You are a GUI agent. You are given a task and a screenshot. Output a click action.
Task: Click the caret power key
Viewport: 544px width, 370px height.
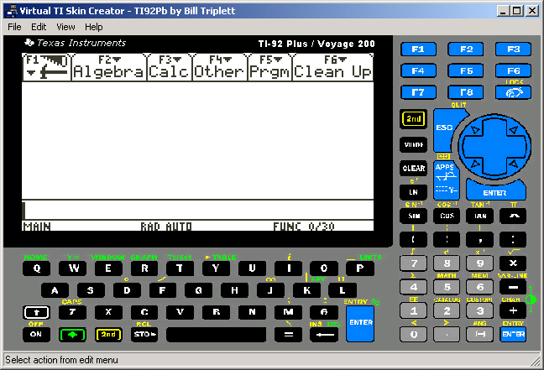(x=513, y=216)
